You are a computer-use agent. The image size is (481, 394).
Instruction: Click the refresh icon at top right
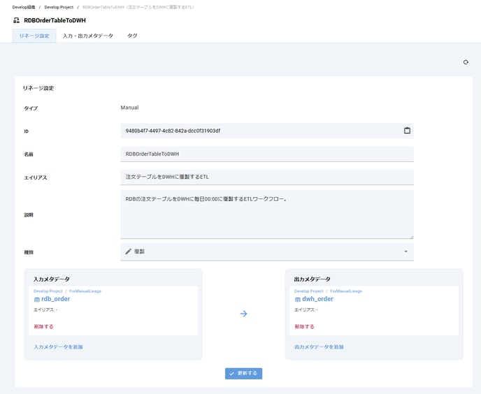pos(466,62)
